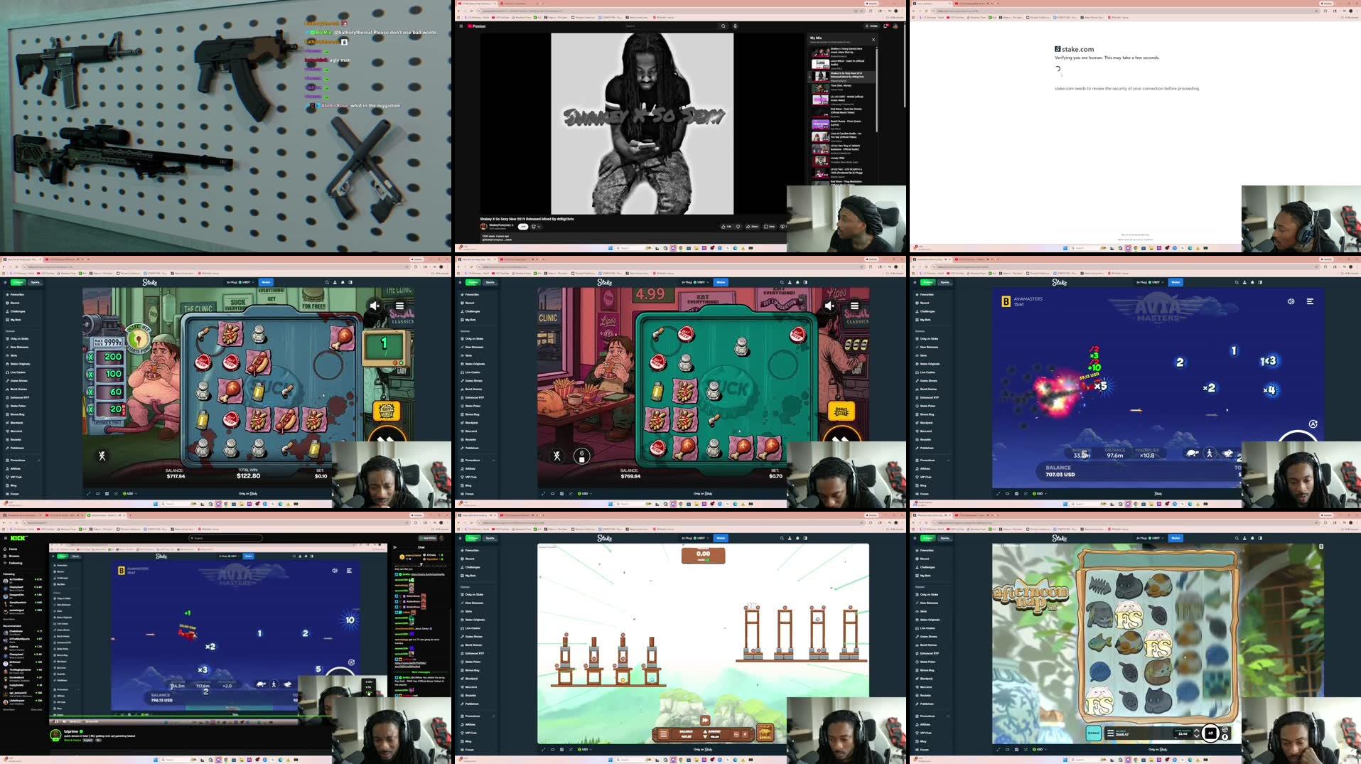Open the Stake notifications bell

pyautogui.click(x=343, y=282)
